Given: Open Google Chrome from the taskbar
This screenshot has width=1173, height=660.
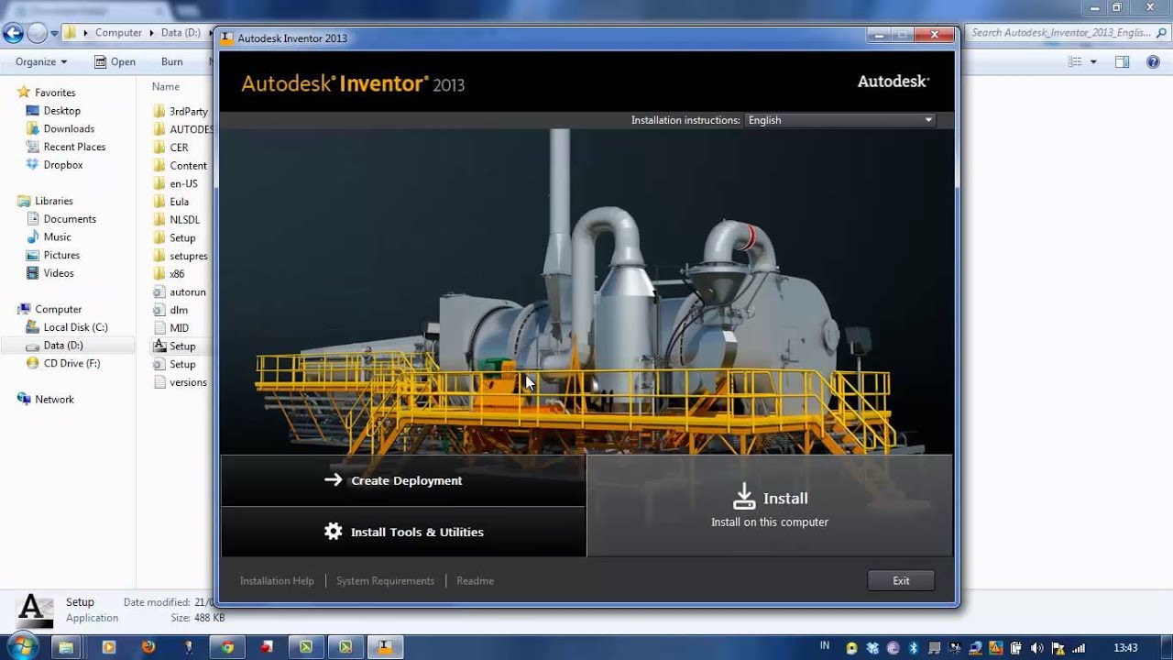Looking at the screenshot, I should [227, 647].
